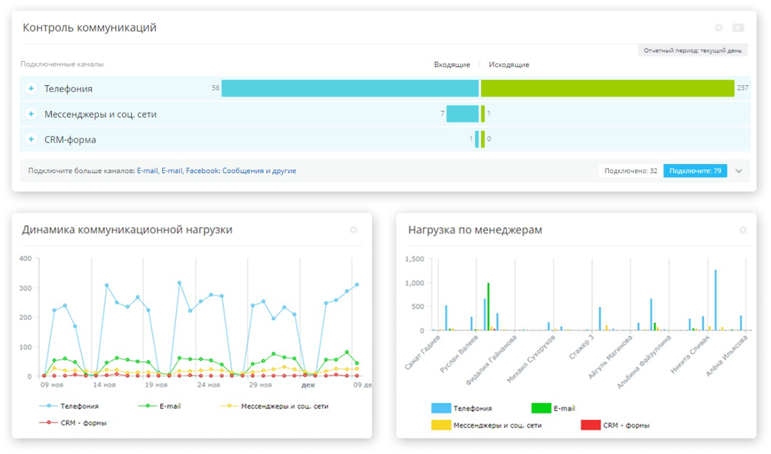
Task: Click the 24 ноя date label
Action: click(209, 384)
